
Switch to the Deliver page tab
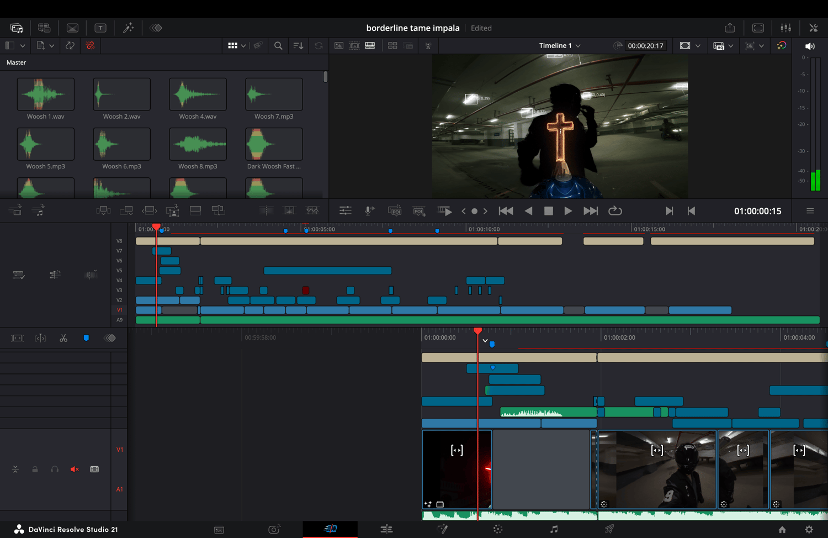click(x=609, y=529)
